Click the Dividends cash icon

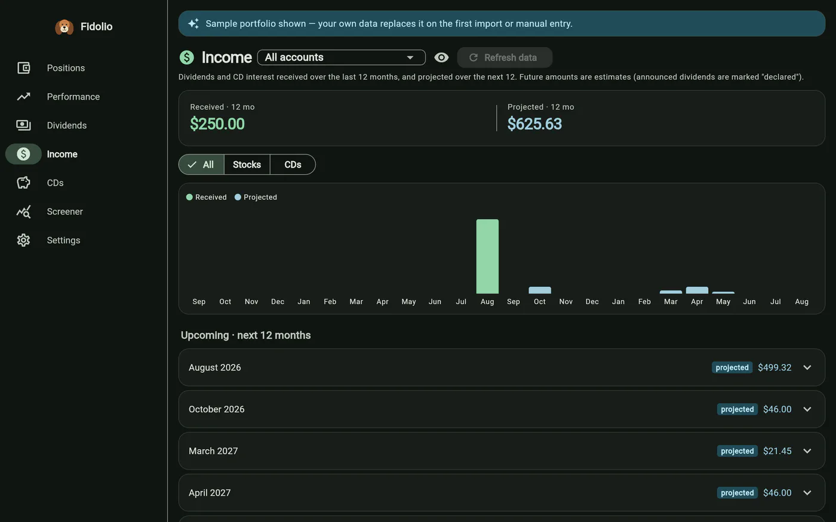tap(23, 125)
